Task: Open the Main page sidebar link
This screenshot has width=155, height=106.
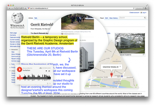Action: [x=13, y=33]
